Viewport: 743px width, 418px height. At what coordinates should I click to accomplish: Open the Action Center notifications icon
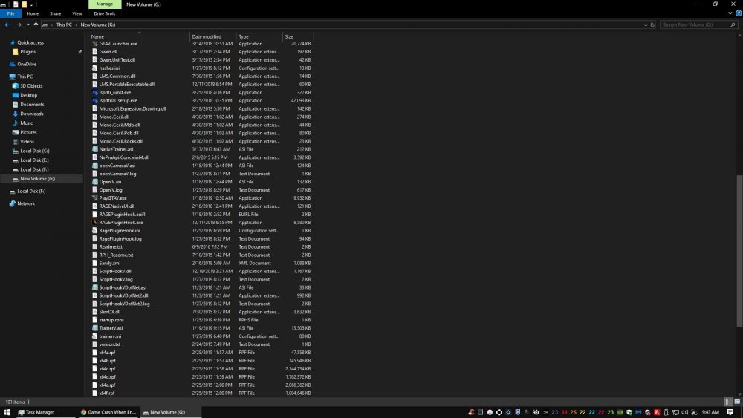730,412
